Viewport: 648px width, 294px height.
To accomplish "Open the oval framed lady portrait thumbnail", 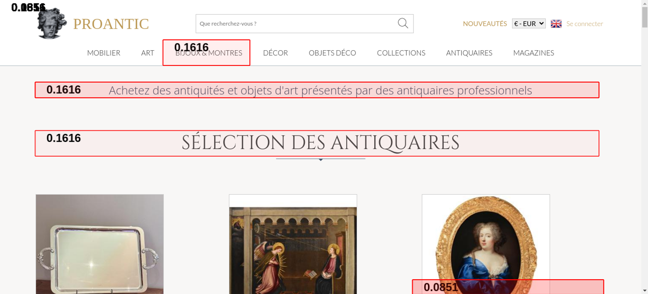I will click(x=486, y=240).
